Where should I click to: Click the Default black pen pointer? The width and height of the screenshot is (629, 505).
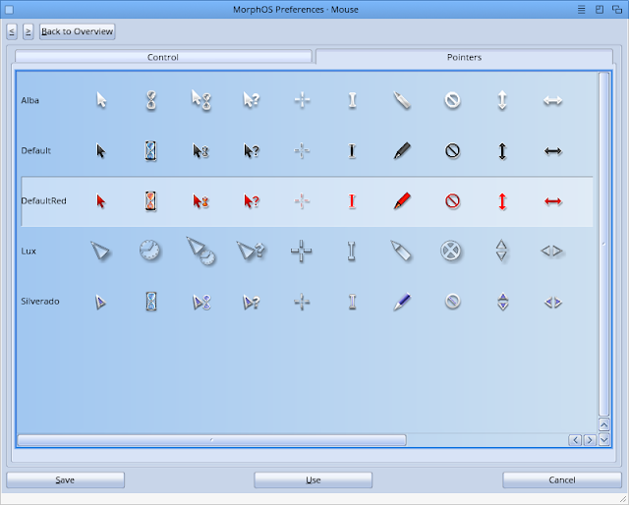pos(402,151)
